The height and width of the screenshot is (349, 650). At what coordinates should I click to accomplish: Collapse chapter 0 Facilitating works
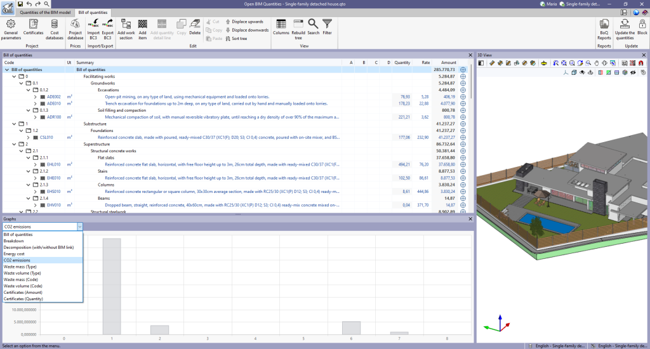pos(14,76)
